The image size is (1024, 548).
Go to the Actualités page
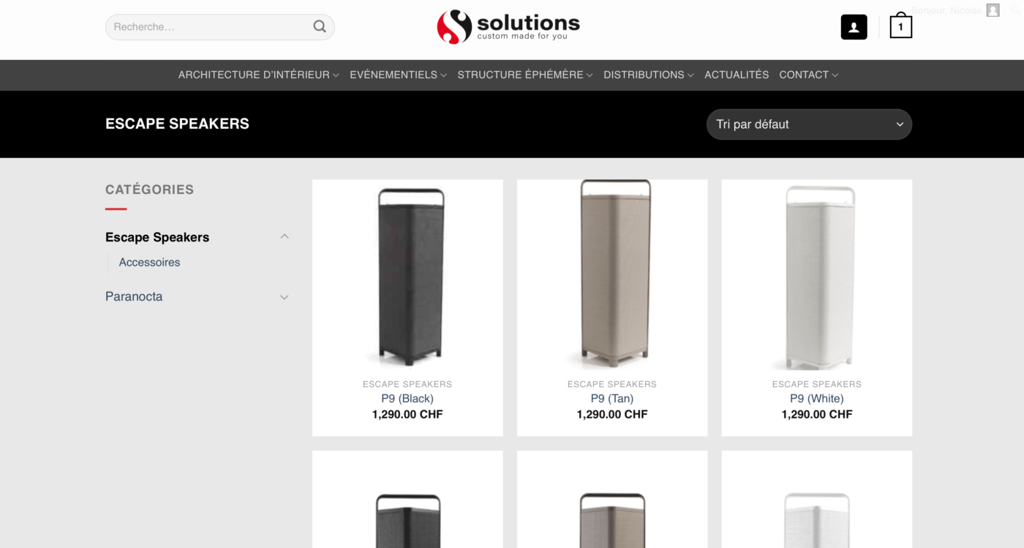[737, 75]
